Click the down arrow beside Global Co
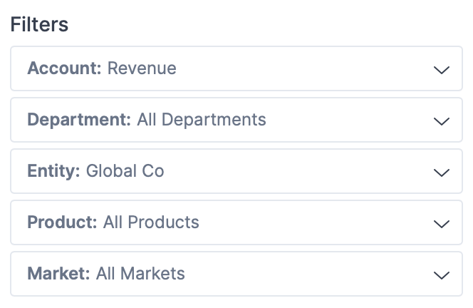The width and height of the screenshot is (473, 308). pyautogui.click(x=442, y=173)
